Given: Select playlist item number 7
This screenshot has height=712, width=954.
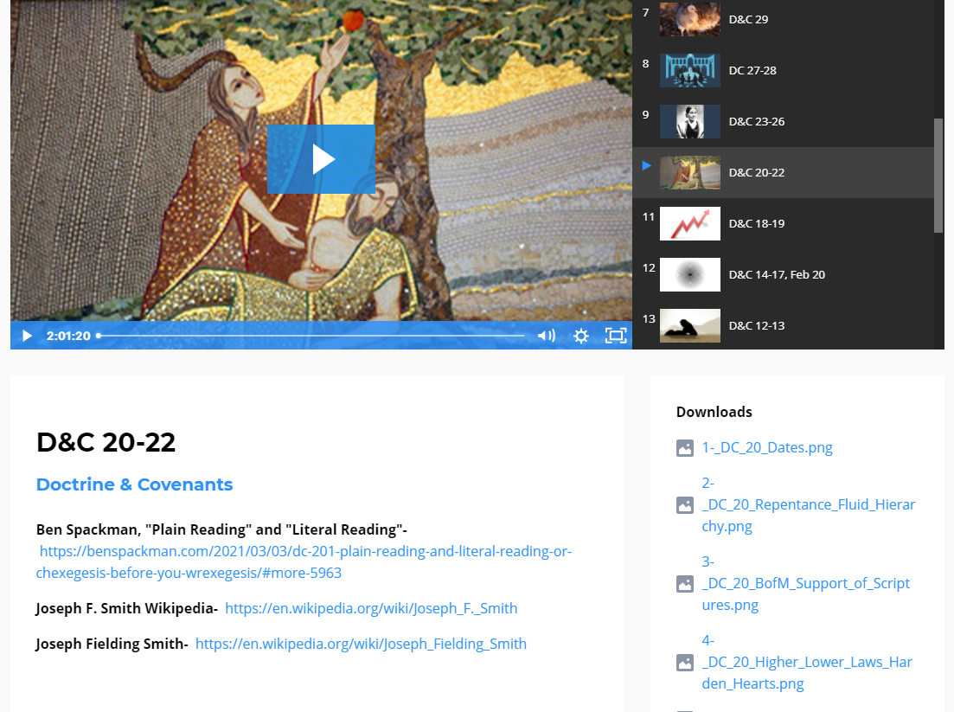Looking at the screenshot, I should [x=645, y=12].
